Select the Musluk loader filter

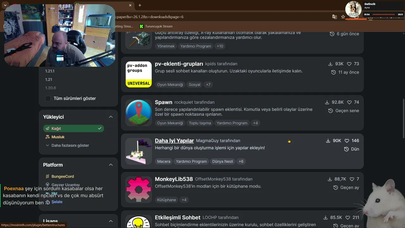[x=58, y=137]
